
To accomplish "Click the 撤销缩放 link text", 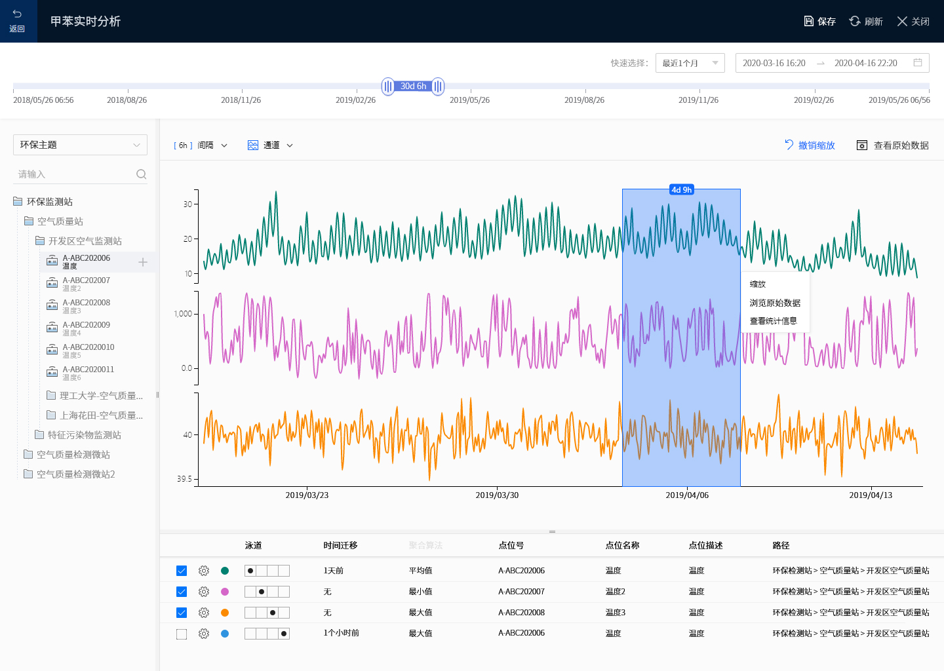I will pyautogui.click(x=817, y=145).
